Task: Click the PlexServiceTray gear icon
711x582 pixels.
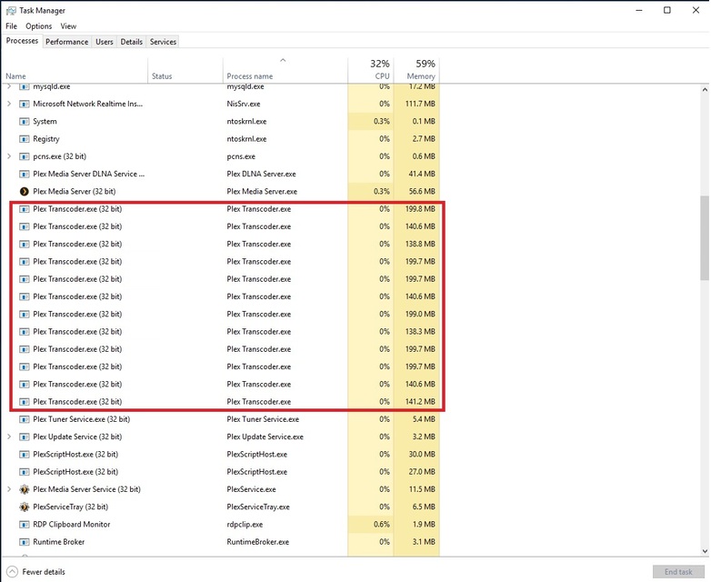Action: (x=24, y=507)
